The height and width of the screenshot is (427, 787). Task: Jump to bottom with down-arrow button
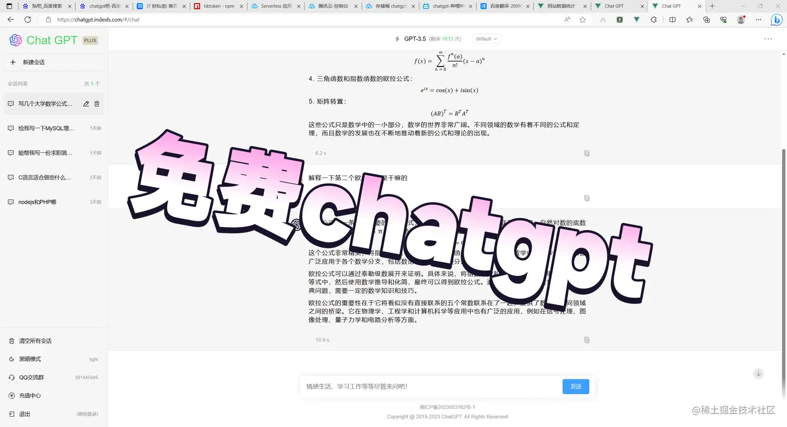pyautogui.click(x=758, y=373)
